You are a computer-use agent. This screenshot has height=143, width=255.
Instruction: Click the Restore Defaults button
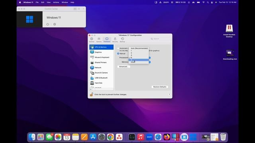point(160,87)
